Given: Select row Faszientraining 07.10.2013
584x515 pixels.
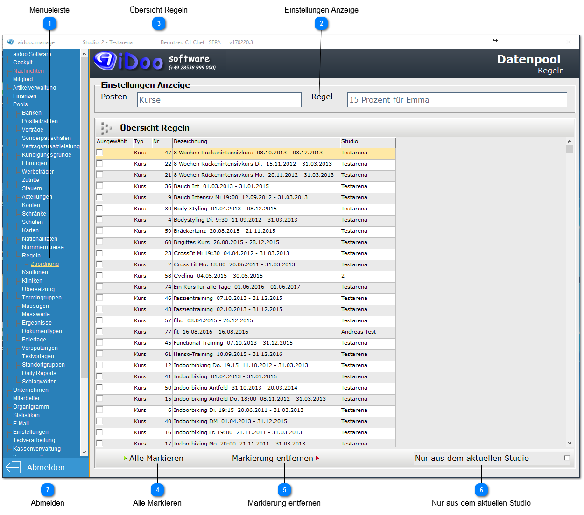Looking at the screenshot, I should click(246, 298).
